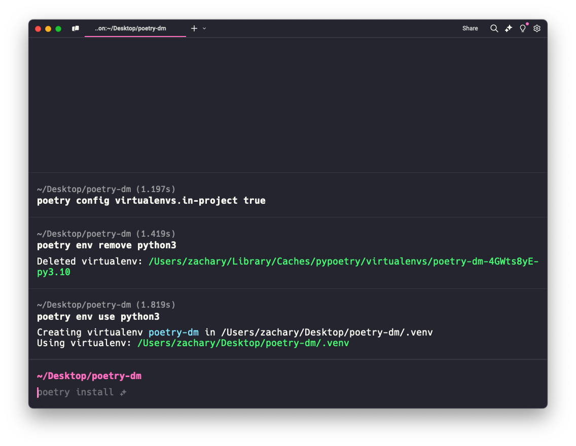Select the ~/Desktop/poetry-dm terminal tab

point(130,28)
